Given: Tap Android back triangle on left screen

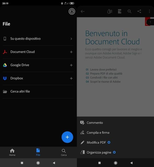Looking at the screenshot, I should 54,163.
